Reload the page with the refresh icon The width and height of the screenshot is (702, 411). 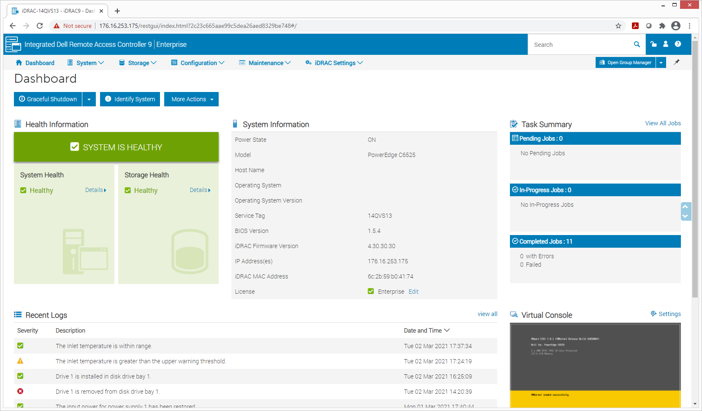click(x=40, y=26)
